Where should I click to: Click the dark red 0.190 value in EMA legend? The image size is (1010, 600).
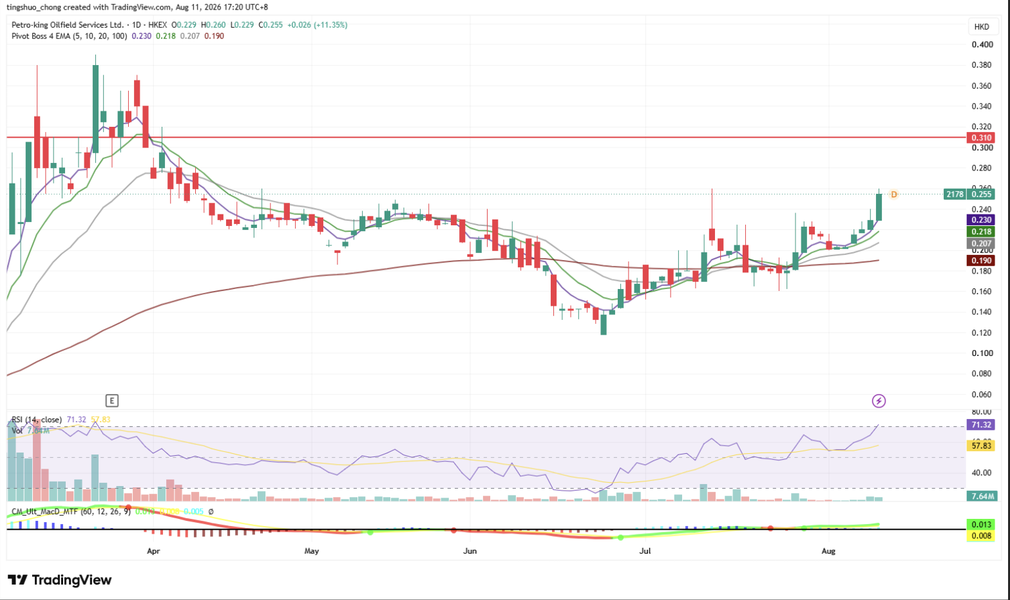click(214, 36)
